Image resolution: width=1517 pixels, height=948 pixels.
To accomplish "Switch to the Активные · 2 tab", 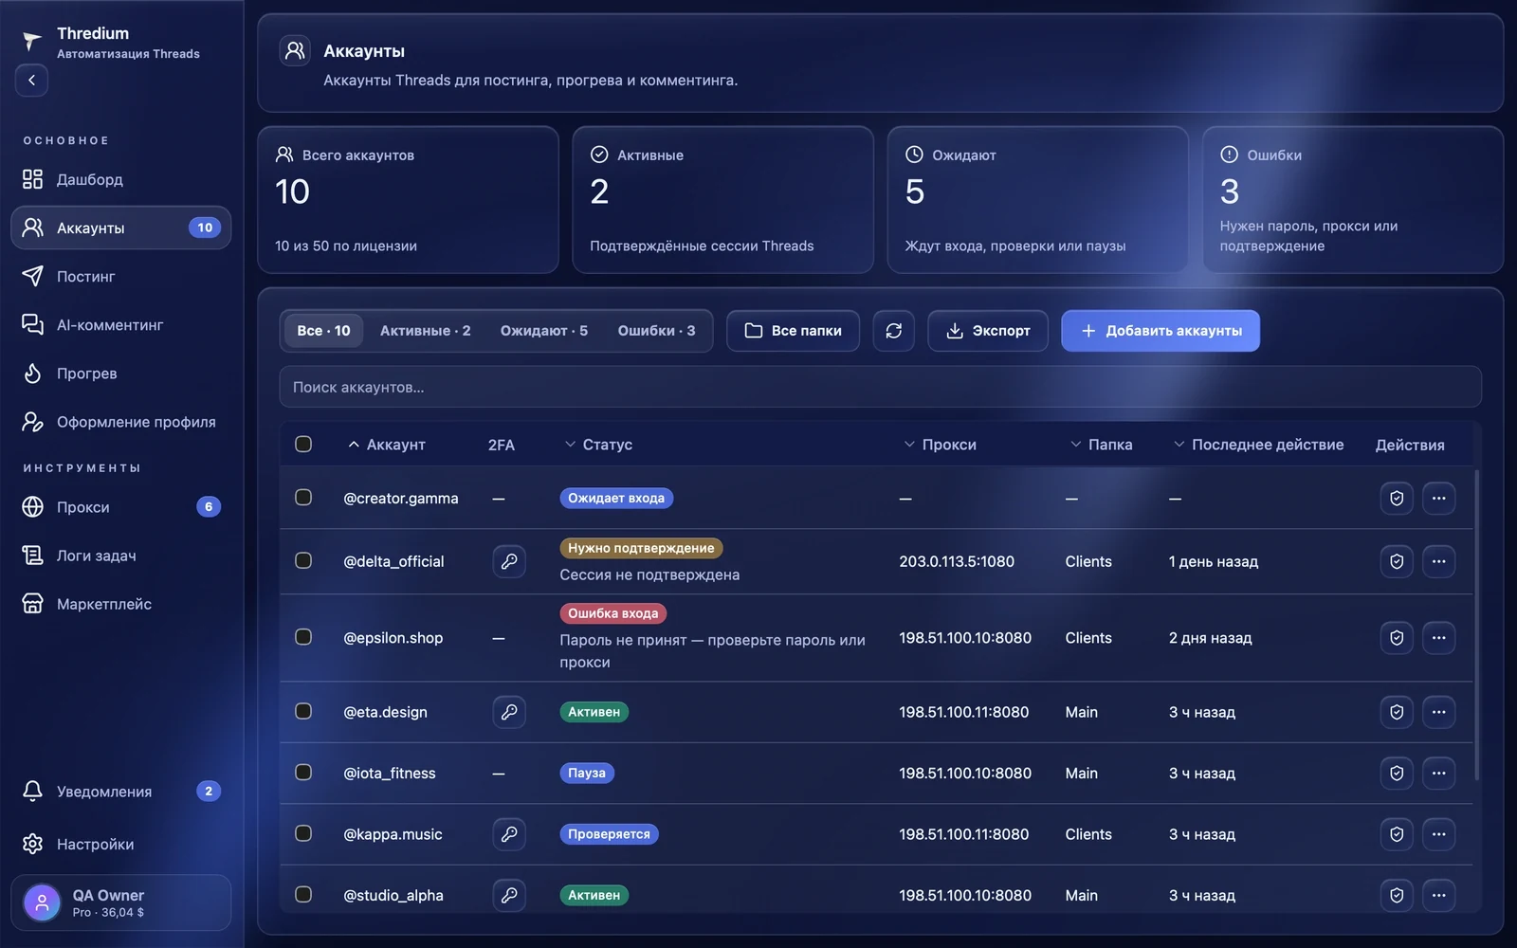I will click(x=425, y=331).
